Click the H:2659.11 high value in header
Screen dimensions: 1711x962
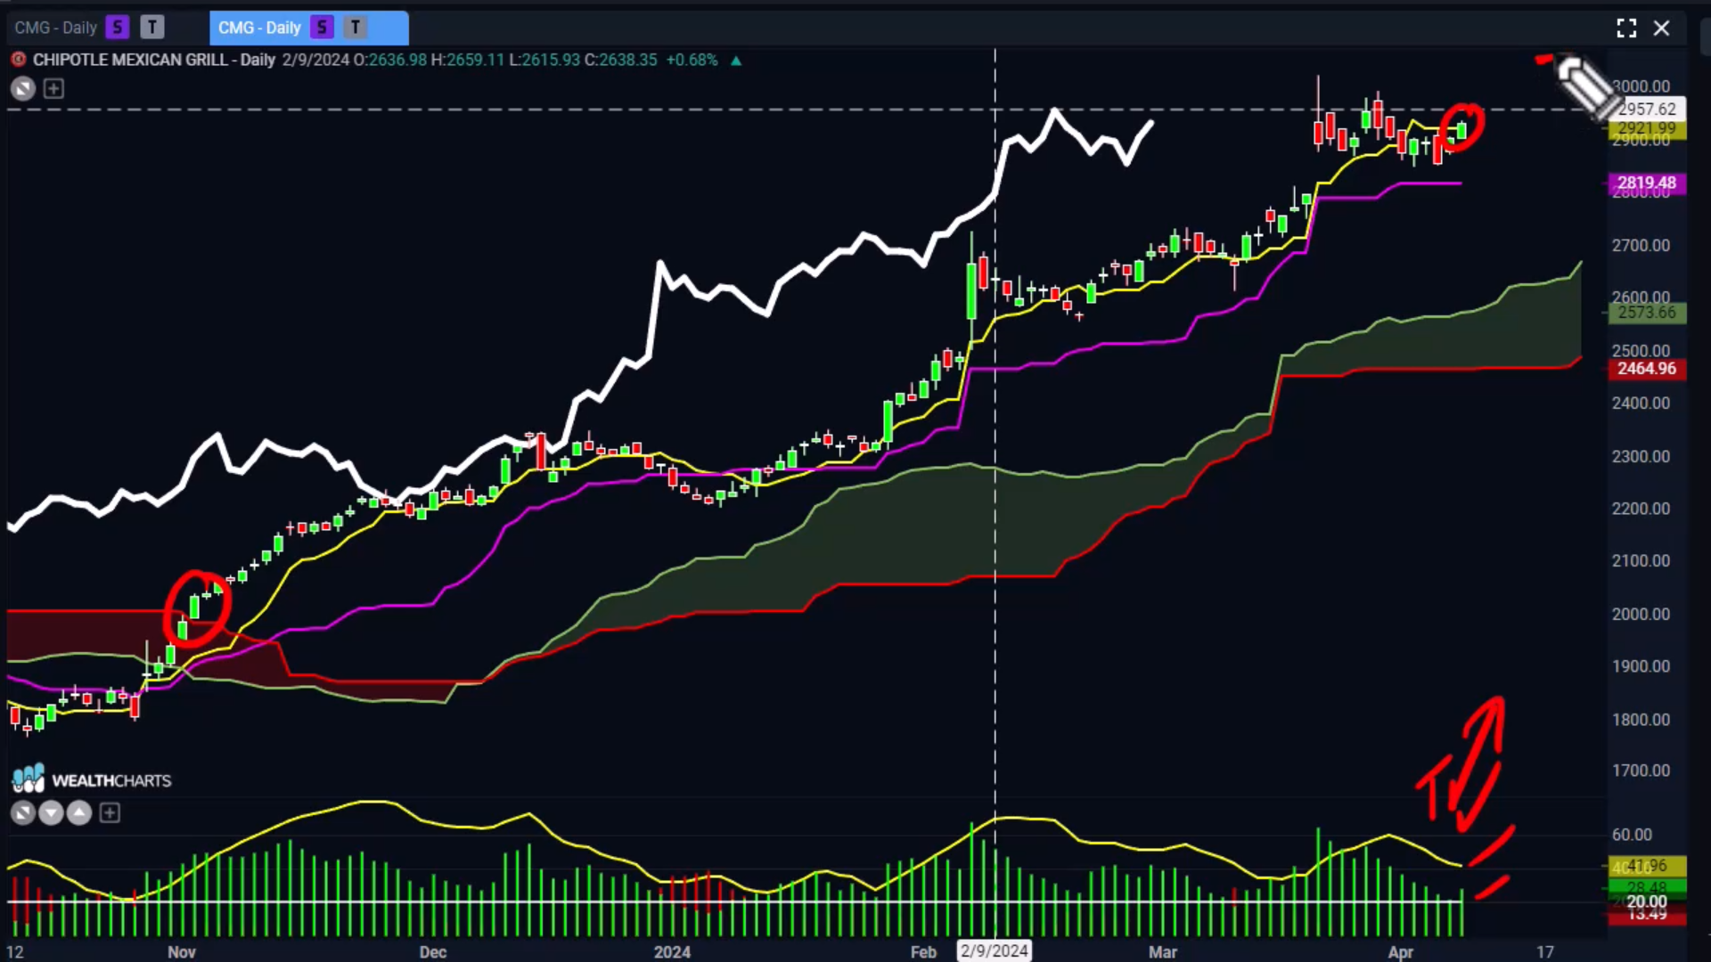pyautogui.click(x=468, y=60)
